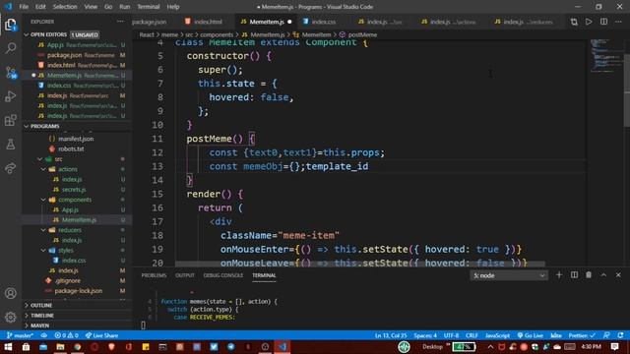Open the Manage gear settings icon

(11, 317)
